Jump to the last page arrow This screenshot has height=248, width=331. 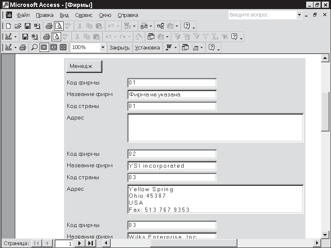(x=90, y=243)
